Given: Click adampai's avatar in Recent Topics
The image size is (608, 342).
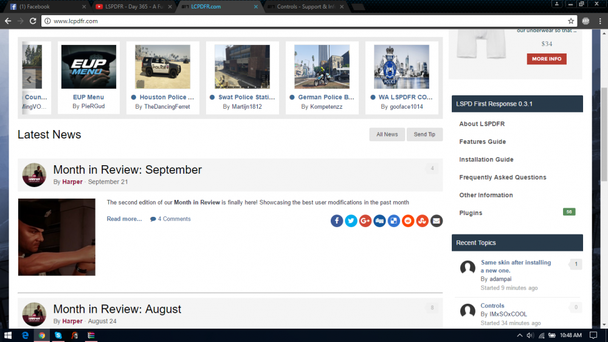Looking at the screenshot, I should (x=468, y=267).
